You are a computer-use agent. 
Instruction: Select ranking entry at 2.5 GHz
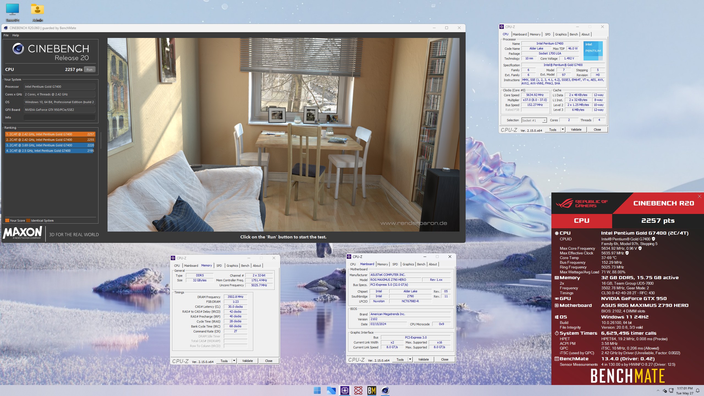50,151
